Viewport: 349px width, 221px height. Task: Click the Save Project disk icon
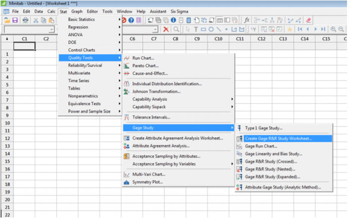[x=15, y=20]
